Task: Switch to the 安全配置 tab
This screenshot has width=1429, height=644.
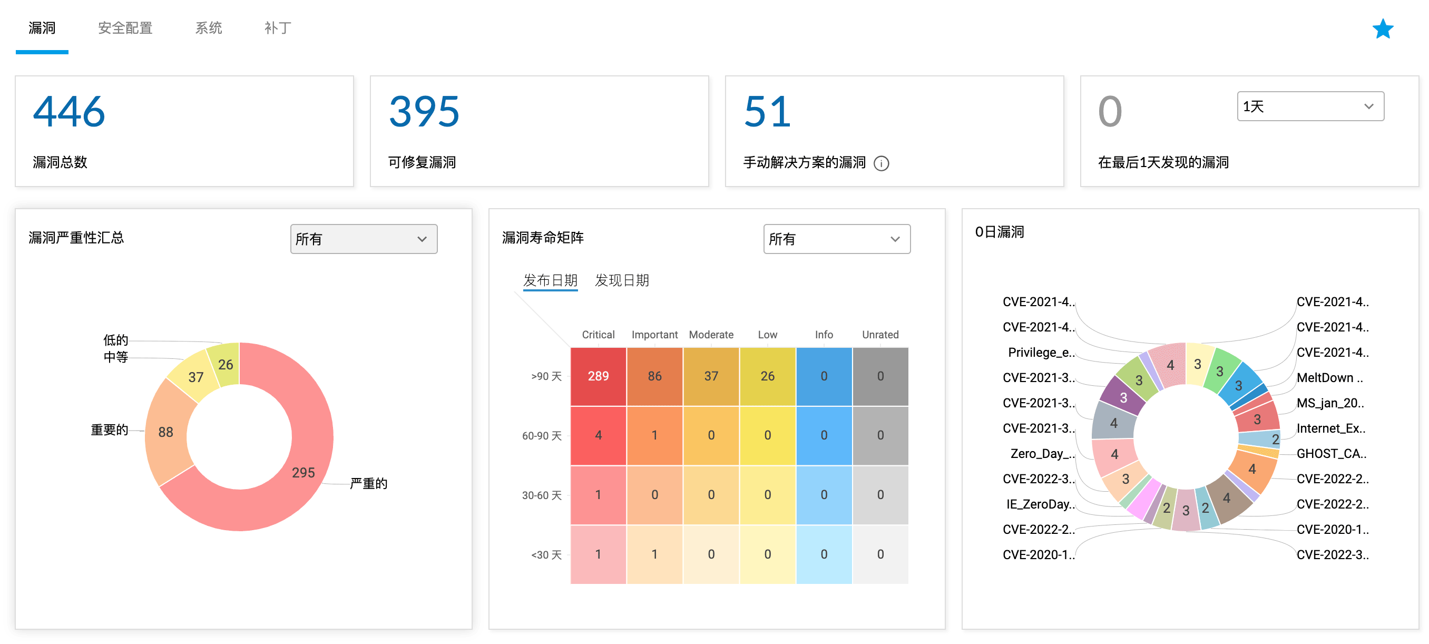Action: (x=125, y=28)
